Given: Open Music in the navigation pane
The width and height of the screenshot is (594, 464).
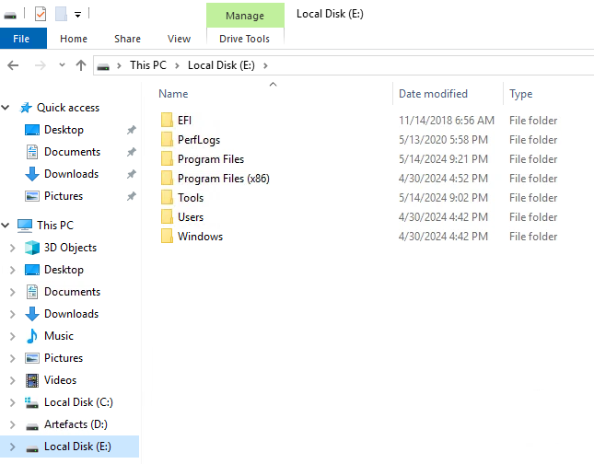Looking at the screenshot, I should click(58, 336).
